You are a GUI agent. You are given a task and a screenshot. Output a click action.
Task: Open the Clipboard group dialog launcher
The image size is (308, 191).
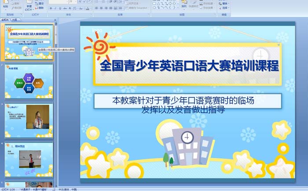click(x=22, y=15)
